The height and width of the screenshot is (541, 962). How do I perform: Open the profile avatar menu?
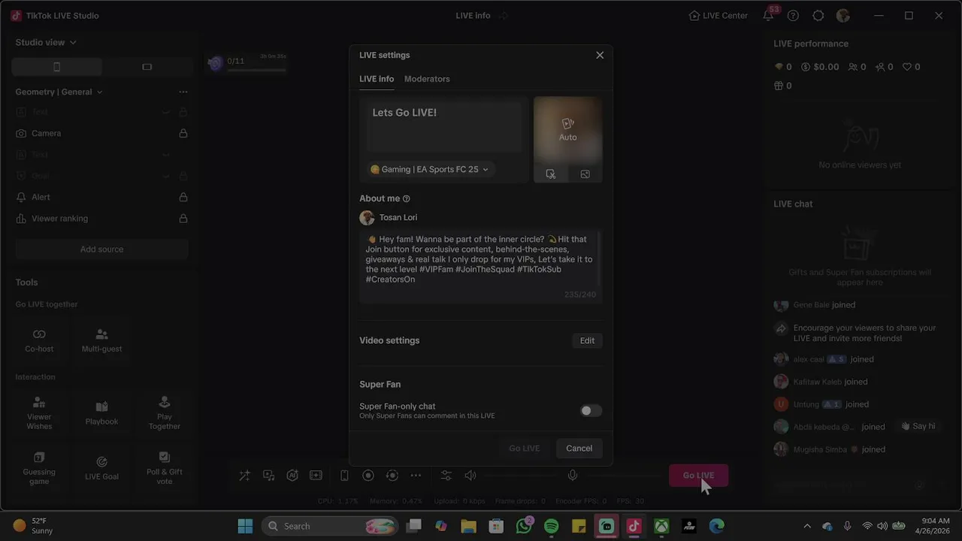843,16
